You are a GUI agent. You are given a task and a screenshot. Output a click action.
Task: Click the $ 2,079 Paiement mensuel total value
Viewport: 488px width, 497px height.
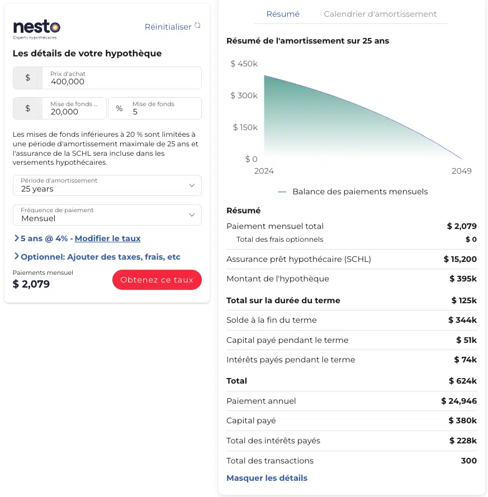tap(462, 226)
